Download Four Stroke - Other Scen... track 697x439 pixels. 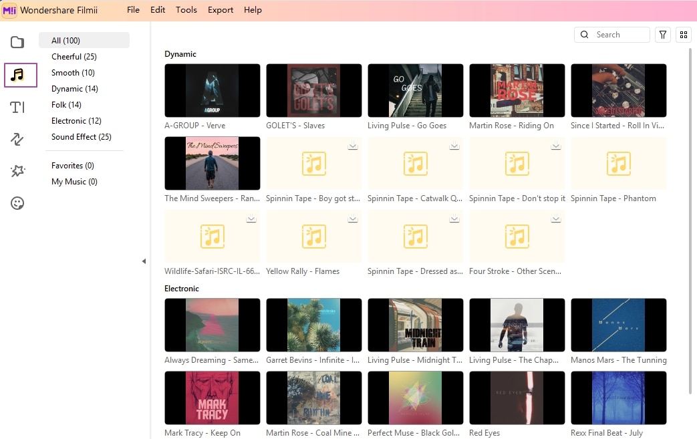(x=555, y=218)
